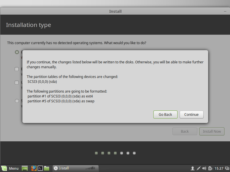
Task: Click the Go Back button
Action: (165, 114)
